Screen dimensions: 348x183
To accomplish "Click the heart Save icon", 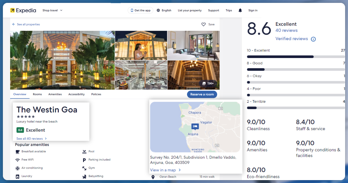I will coord(204,25).
